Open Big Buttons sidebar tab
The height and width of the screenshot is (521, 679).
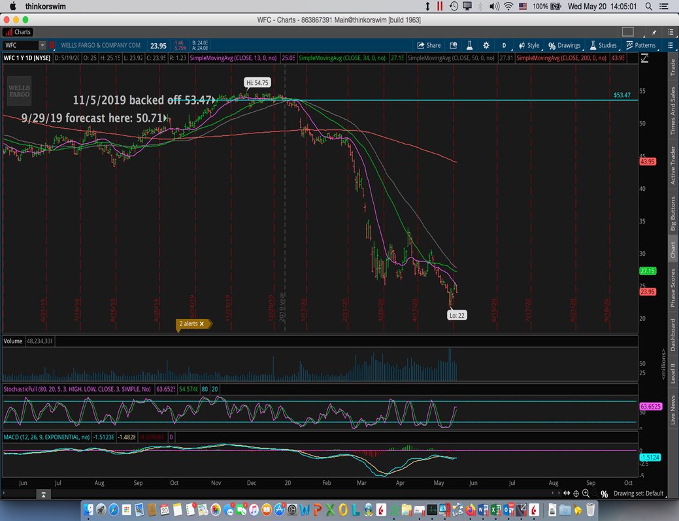[673, 214]
